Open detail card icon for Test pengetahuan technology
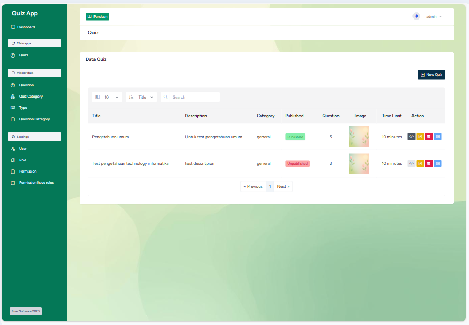 pyautogui.click(x=438, y=164)
